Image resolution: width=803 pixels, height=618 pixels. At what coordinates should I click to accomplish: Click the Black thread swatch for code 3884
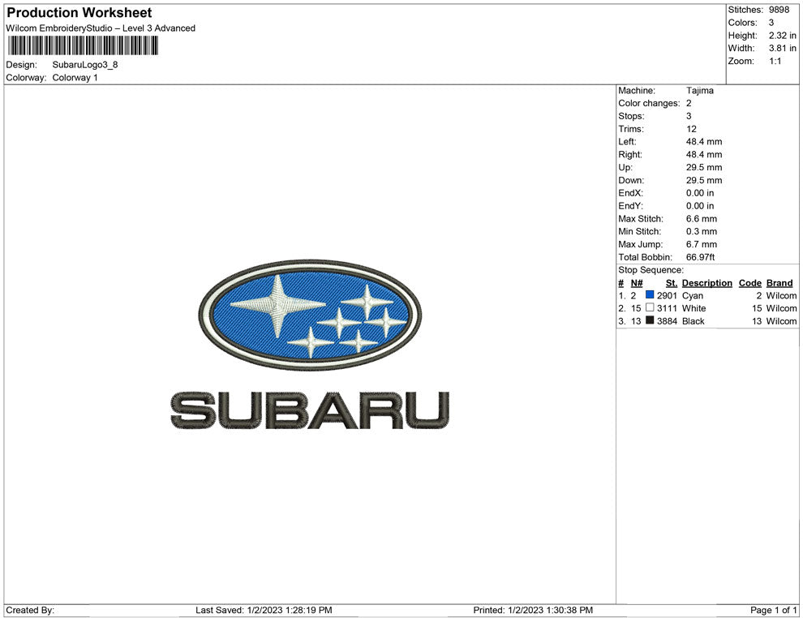(651, 321)
